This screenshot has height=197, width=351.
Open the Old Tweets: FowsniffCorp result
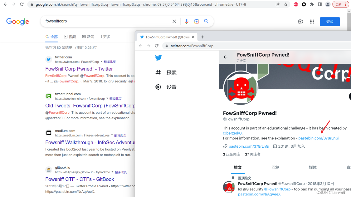(90, 106)
